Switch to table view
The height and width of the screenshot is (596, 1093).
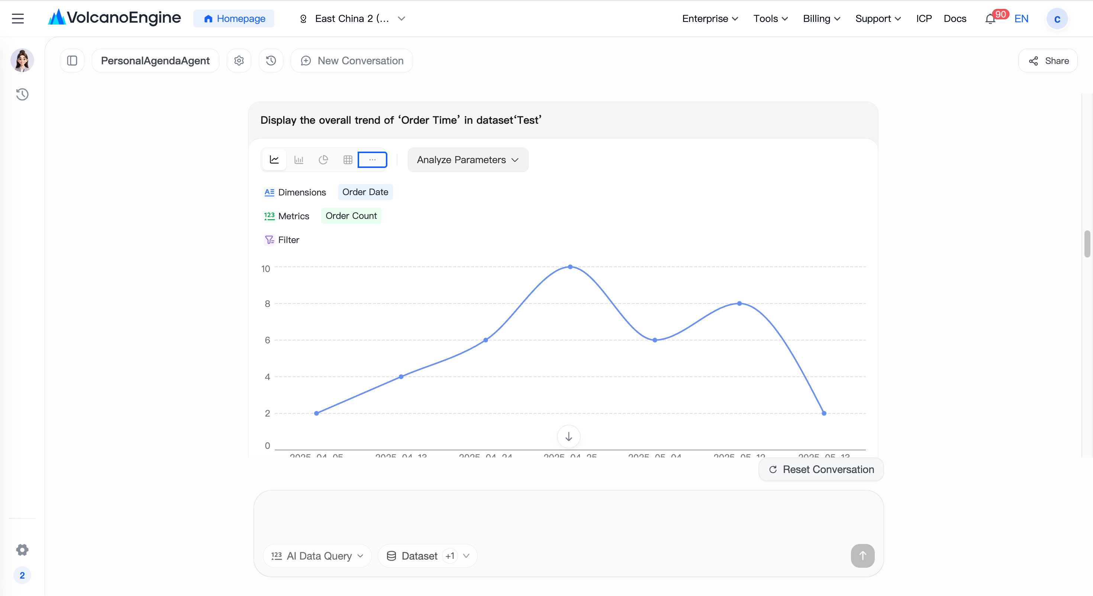tap(348, 160)
